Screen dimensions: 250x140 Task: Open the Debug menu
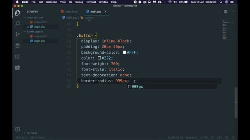click(x=79, y=2)
